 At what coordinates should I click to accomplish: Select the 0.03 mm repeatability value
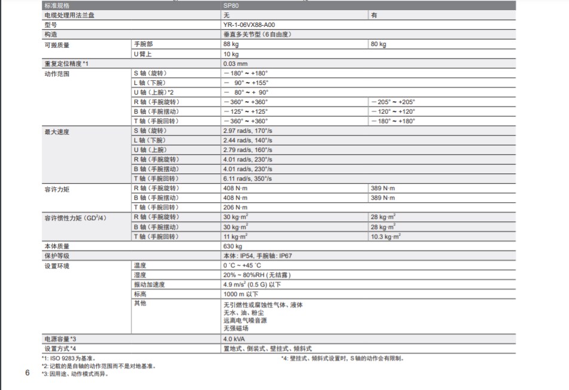(235, 63)
